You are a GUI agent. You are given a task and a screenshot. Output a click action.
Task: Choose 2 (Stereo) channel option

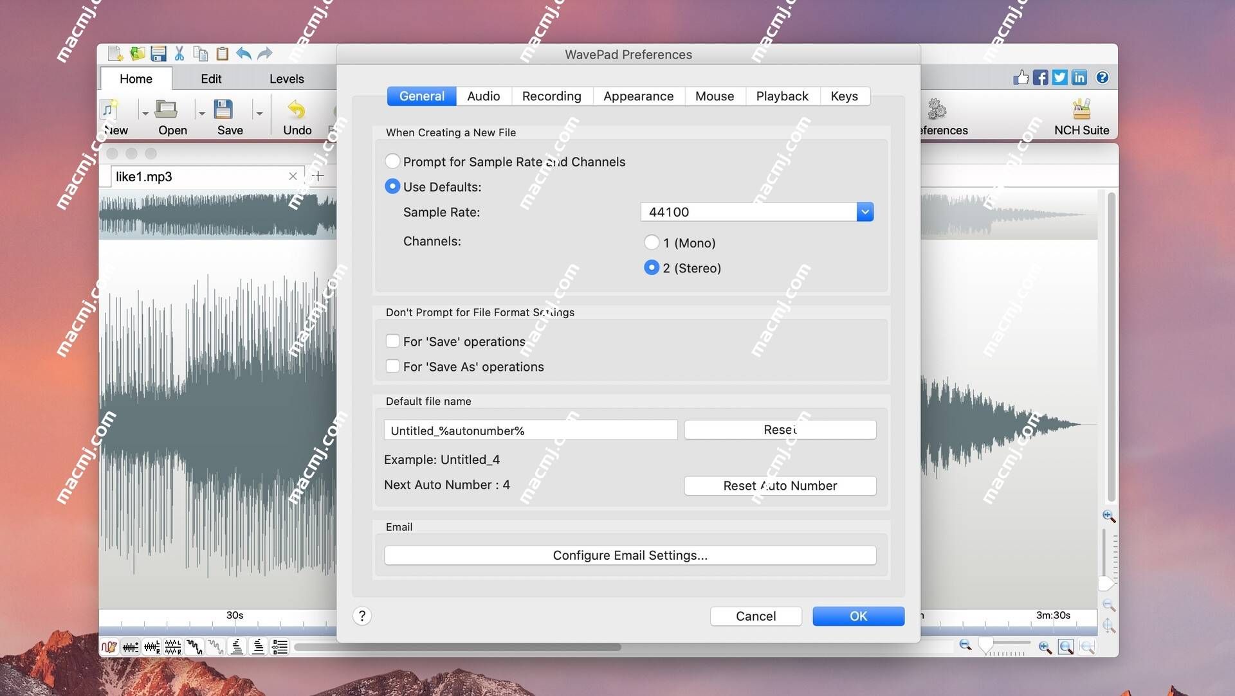(x=652, y=267)
